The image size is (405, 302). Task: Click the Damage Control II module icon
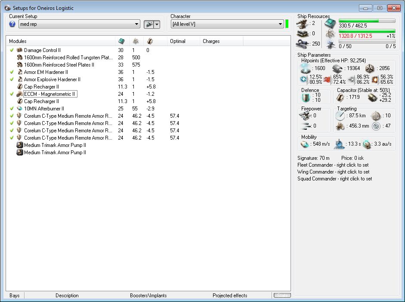20,50
